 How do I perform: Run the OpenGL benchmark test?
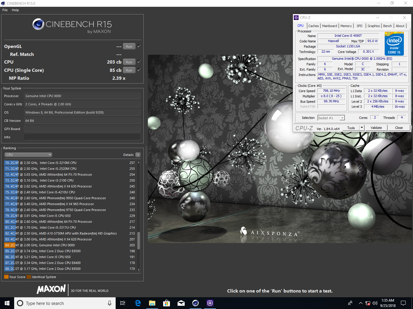(129, 46)
